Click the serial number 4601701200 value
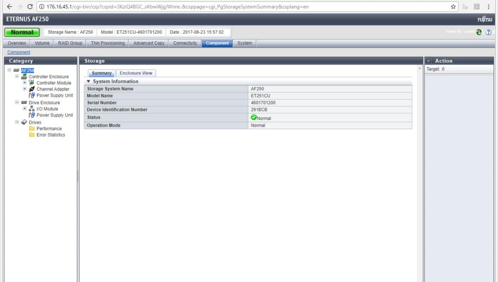The image size is (498, 282). tap(263, 103)
